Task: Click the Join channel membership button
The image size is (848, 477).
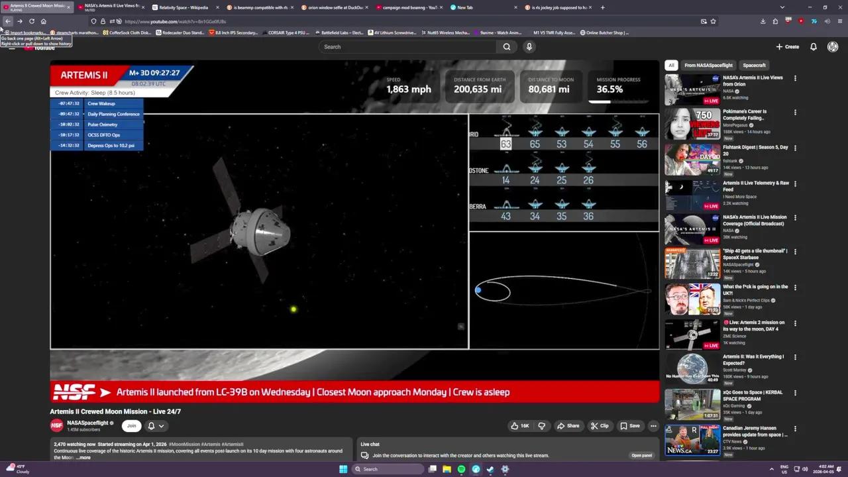Action: coord(131,426)
